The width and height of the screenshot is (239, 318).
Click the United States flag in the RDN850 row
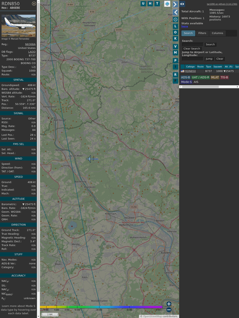(x=183, y=71)
